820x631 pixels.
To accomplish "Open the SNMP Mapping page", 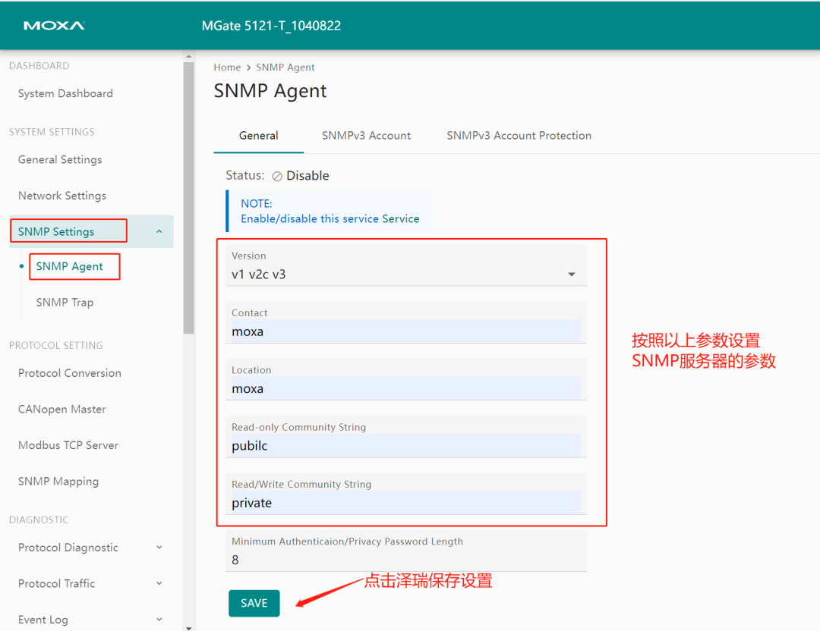I will pyautogui.click(x=58, y=481).
